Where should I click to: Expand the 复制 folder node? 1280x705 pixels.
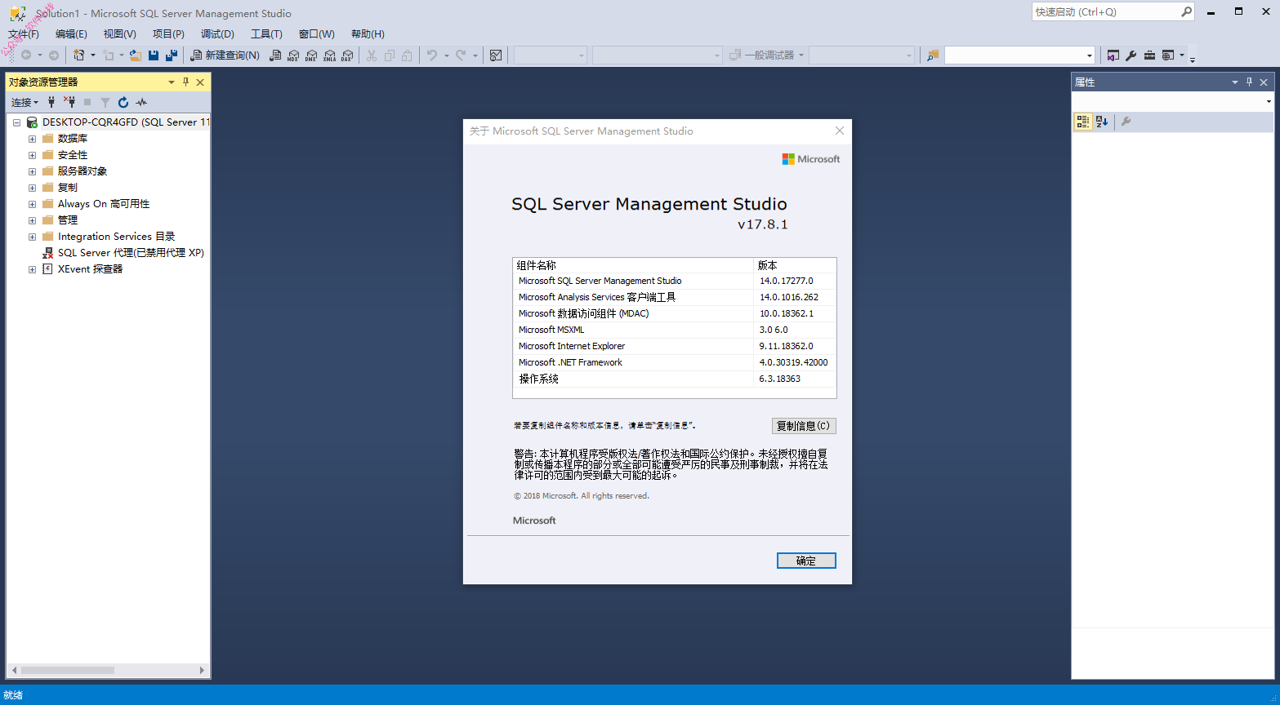(x=32, y=188)
